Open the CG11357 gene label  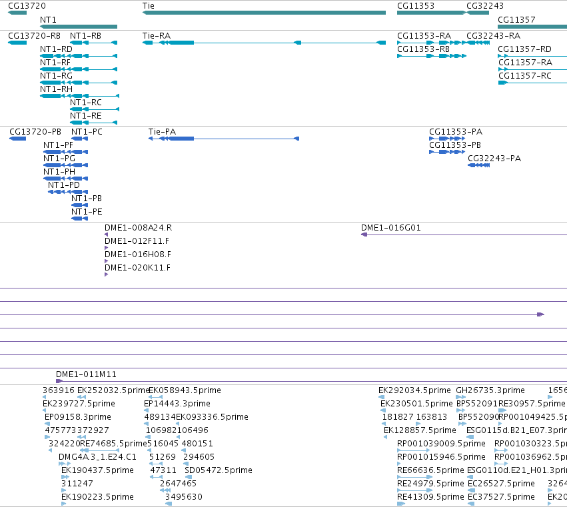[516, 20]
